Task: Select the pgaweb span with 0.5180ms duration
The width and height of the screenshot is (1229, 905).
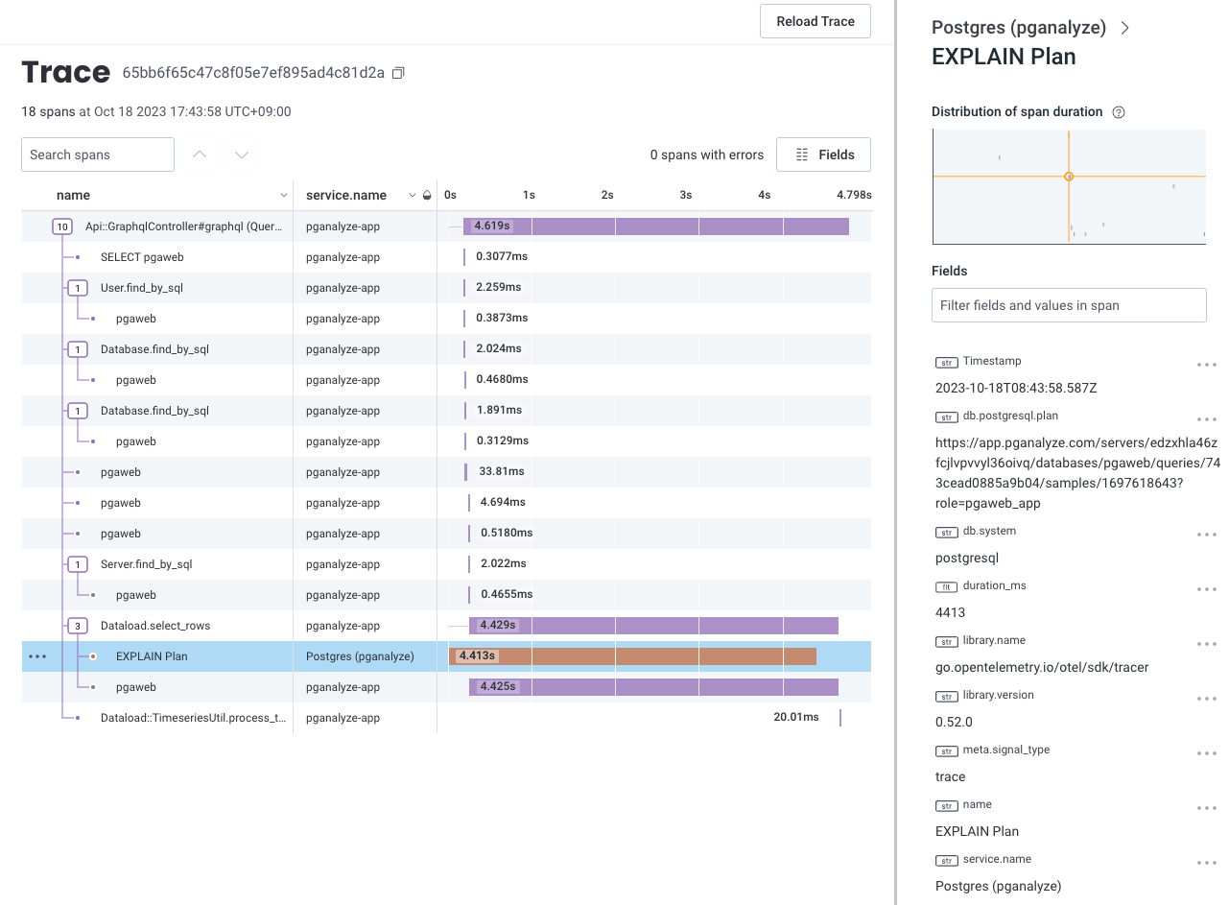Action: point(446,534)
